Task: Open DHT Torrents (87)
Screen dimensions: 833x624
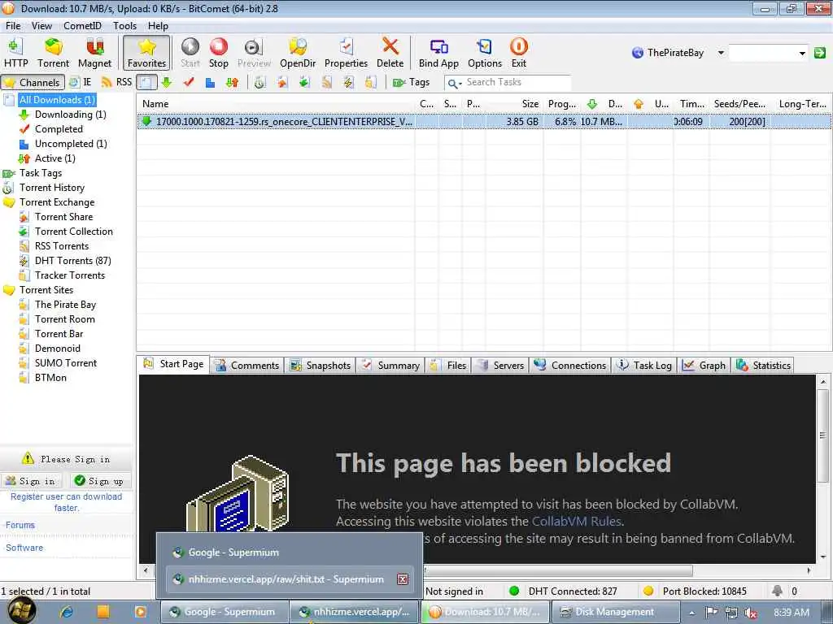Action: [x=72, y=261]
